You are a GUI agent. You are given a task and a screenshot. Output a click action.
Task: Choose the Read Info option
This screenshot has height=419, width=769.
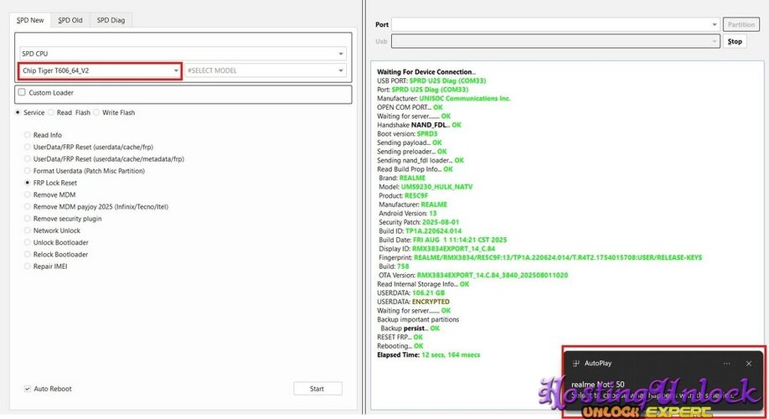tap(28, 135)
